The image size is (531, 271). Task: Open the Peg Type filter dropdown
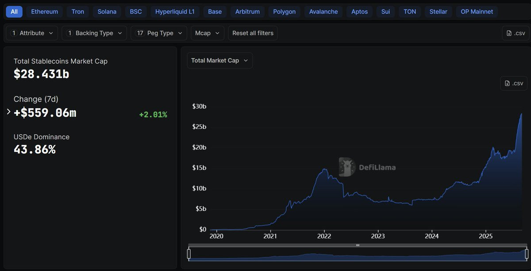[159, 33]
